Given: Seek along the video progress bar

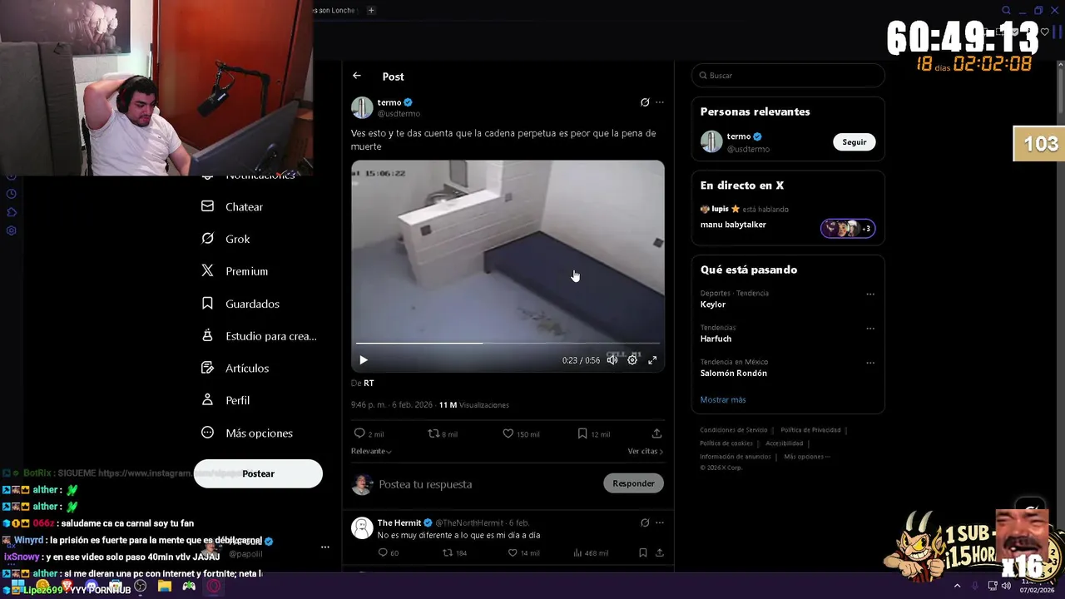Looking at the screenshot, I should coord(508,343).
